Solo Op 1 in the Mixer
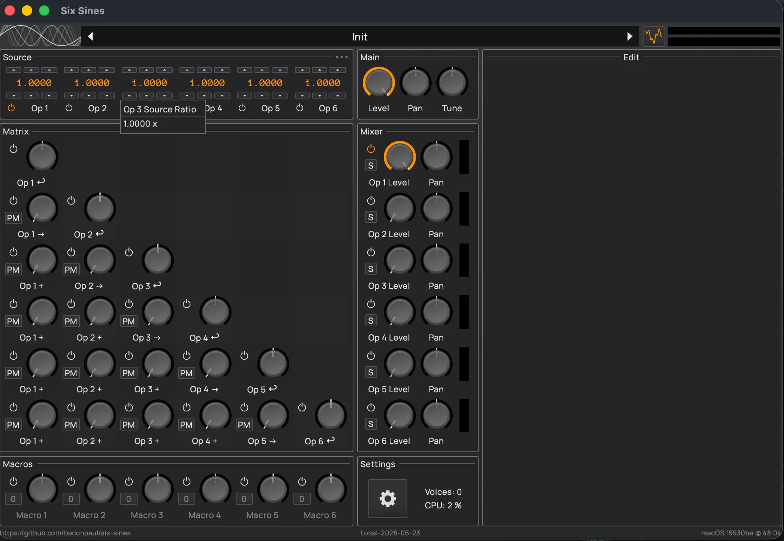The width and height of the screenshot is (784, 541). pos(371,165)
